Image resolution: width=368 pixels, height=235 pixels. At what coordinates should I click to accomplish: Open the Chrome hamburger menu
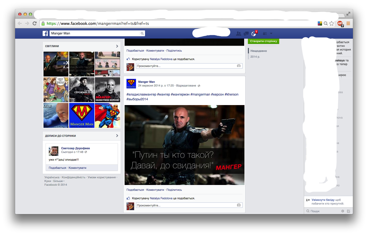pyautogui.click(x=348, y=23)
